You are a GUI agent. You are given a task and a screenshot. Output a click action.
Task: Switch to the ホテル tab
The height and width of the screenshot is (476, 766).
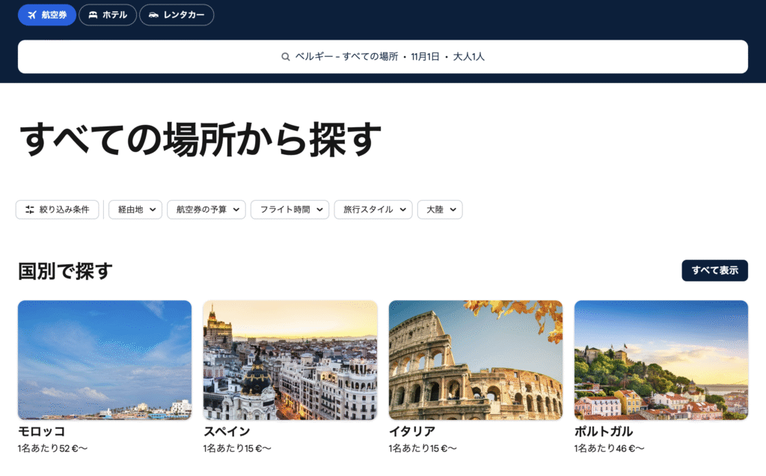[108, 15]
